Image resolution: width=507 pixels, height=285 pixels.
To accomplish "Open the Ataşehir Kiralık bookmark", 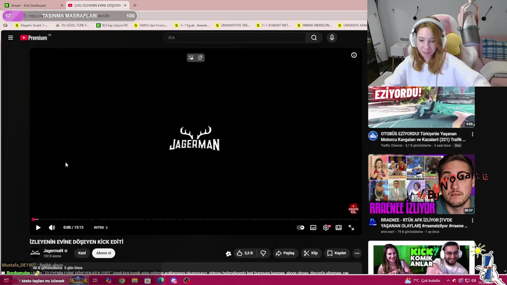I will tap(31, 25).
